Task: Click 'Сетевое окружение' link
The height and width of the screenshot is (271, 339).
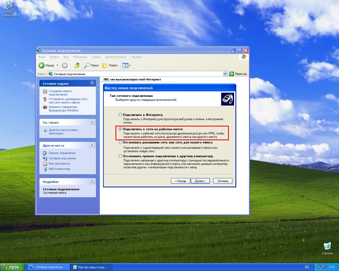Action: click(x=62, y=158)
